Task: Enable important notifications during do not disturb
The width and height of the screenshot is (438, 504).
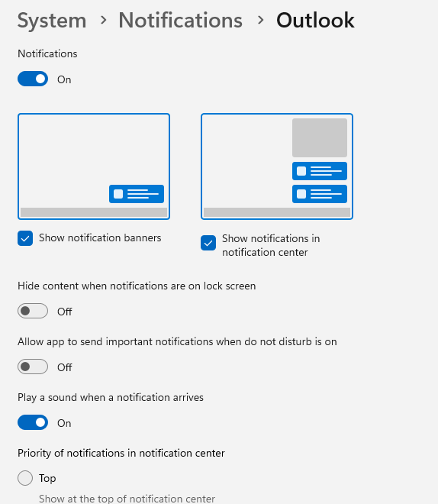Action: point(33,367)
